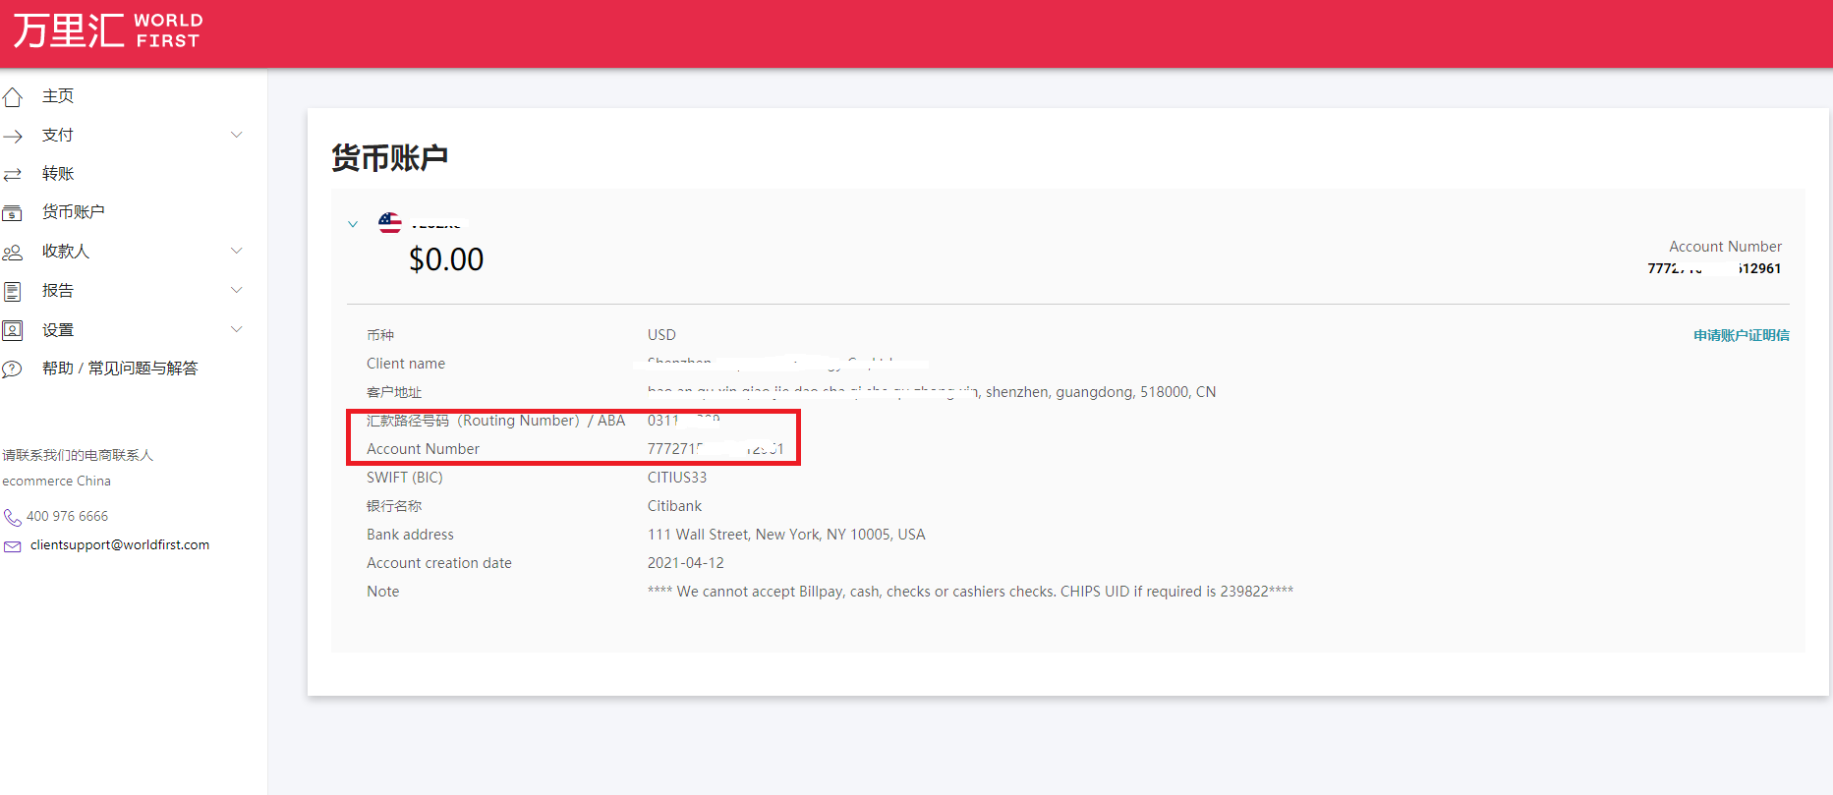
Task: Click the 申请账户证明信 link
Action: coord(1741,336)
